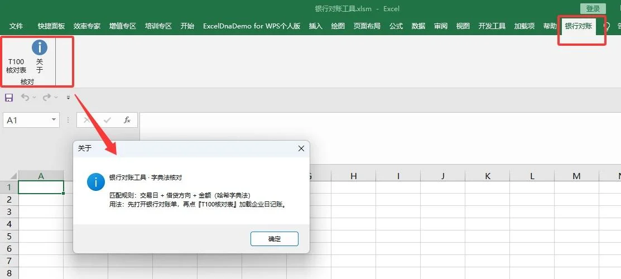Switch to the 公式 tab
Image resolution: width=621 pixels, height=279 pixels.
click(x=396, y=26)
